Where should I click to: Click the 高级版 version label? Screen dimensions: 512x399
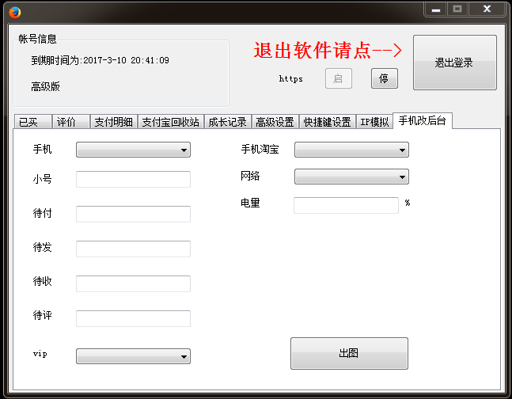pyautogui.click(x=45, y=86)
